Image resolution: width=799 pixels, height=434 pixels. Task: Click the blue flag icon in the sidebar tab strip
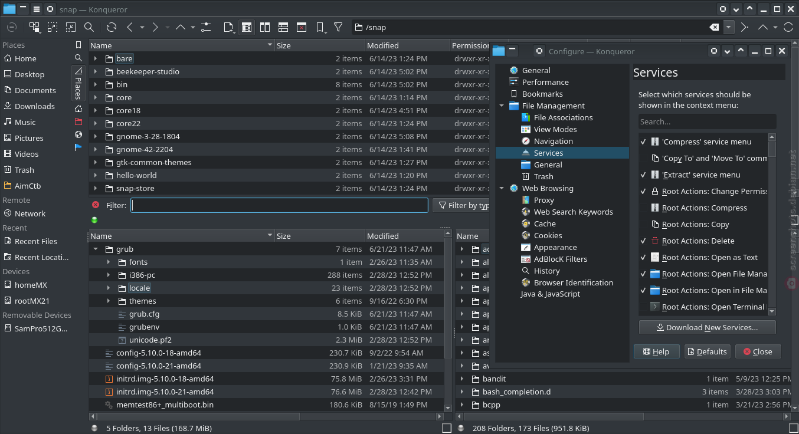click(78, 147)
